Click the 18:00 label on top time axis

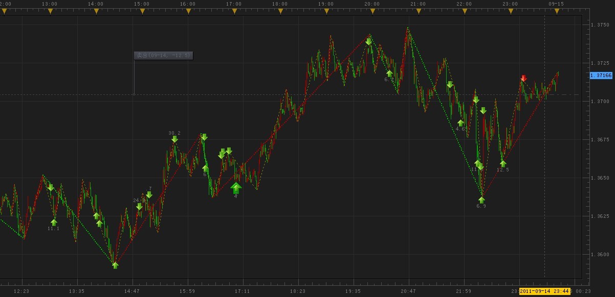(x=280, y=4)
